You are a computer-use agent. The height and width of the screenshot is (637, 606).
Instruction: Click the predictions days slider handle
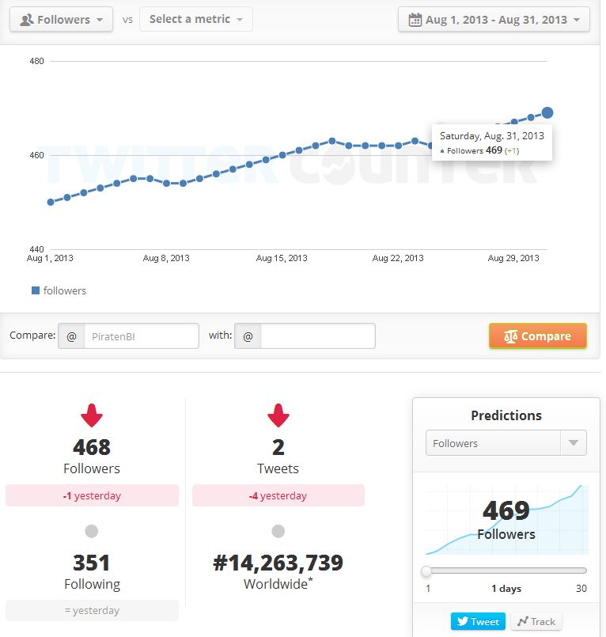pos(427,571)
